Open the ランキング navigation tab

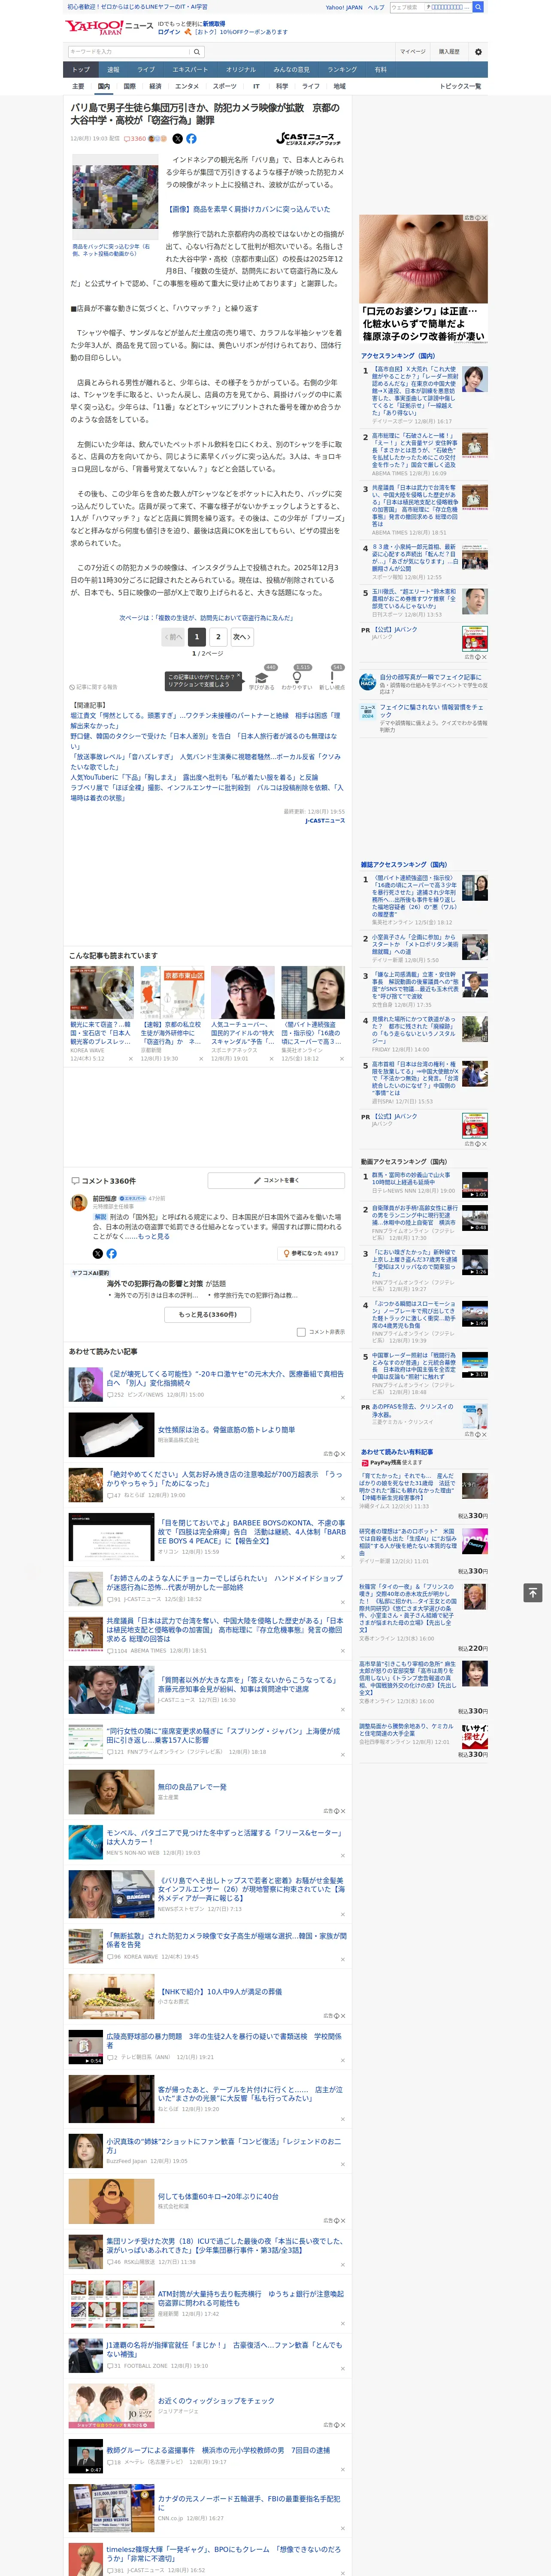click(x=342, y=70)
